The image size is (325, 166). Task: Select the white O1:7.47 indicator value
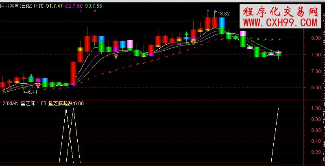point(54,6)
